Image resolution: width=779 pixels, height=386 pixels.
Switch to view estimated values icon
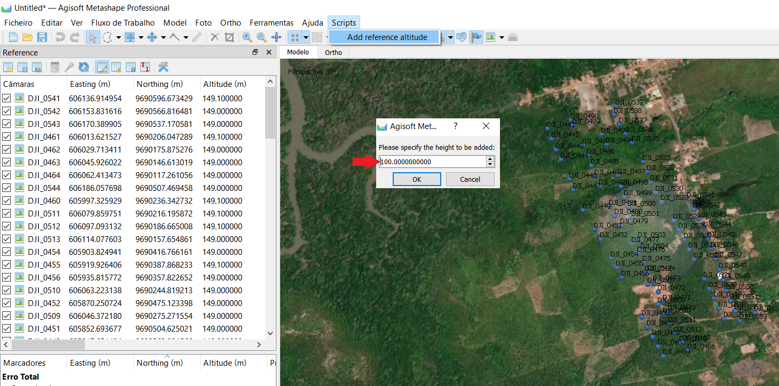131,67
